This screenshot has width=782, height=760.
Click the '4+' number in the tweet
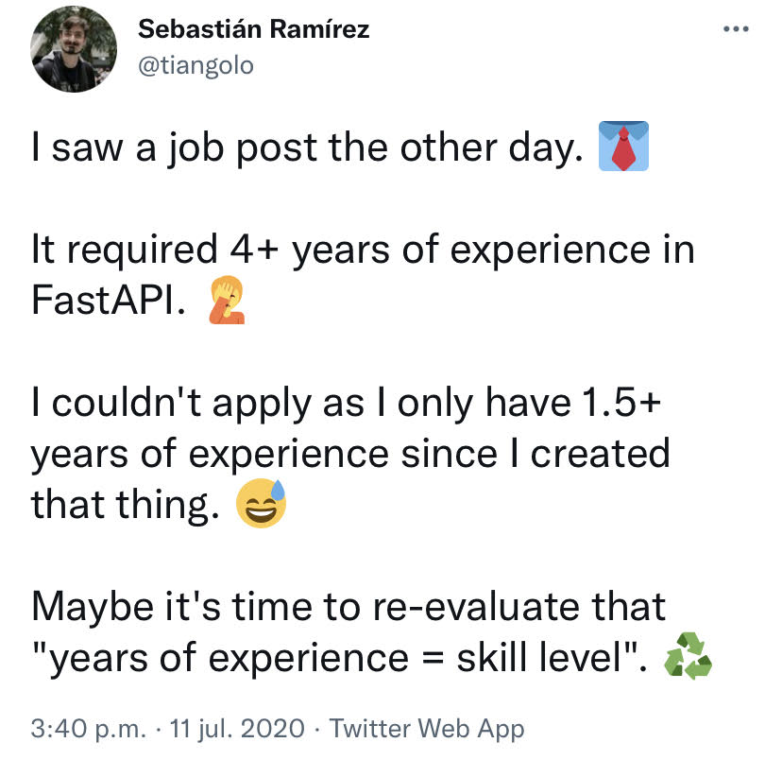[254, 249]
